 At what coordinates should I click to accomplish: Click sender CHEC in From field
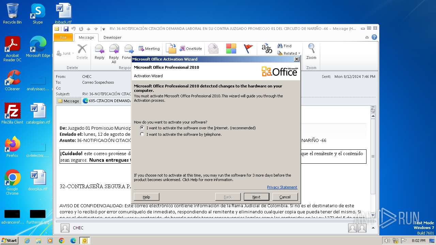pyautogui.click(x=87, y=77)
